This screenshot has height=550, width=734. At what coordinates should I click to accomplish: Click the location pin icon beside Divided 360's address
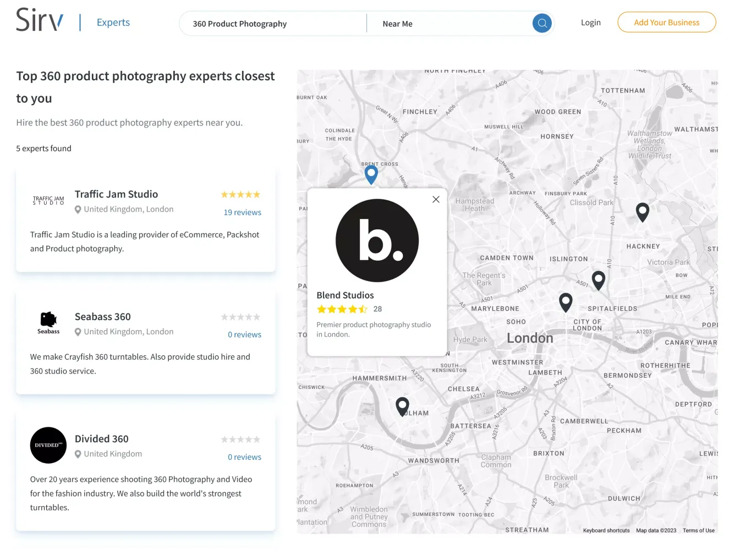click(78, 454)
